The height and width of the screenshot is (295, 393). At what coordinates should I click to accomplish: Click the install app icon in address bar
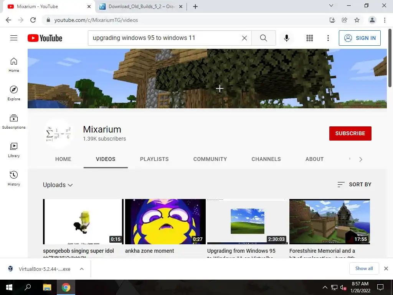pyautogui.click(x=332, y=20)
